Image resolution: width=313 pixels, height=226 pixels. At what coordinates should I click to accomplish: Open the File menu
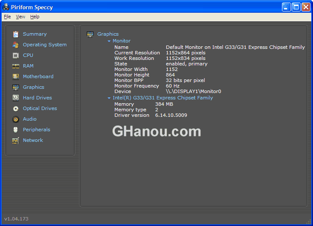coord(7,17)
